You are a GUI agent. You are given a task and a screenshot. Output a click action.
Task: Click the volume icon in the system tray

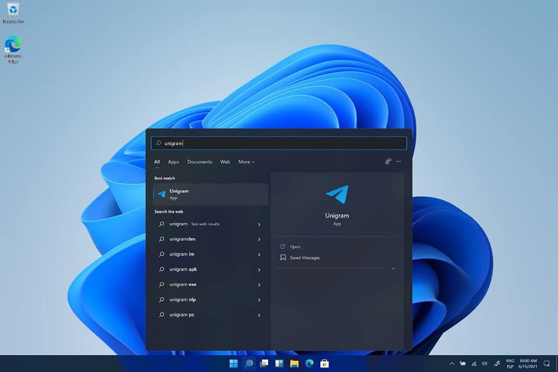tap(484, 363)
